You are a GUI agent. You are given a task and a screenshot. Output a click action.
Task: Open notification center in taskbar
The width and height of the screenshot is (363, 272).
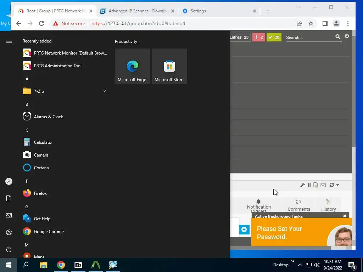352,265
